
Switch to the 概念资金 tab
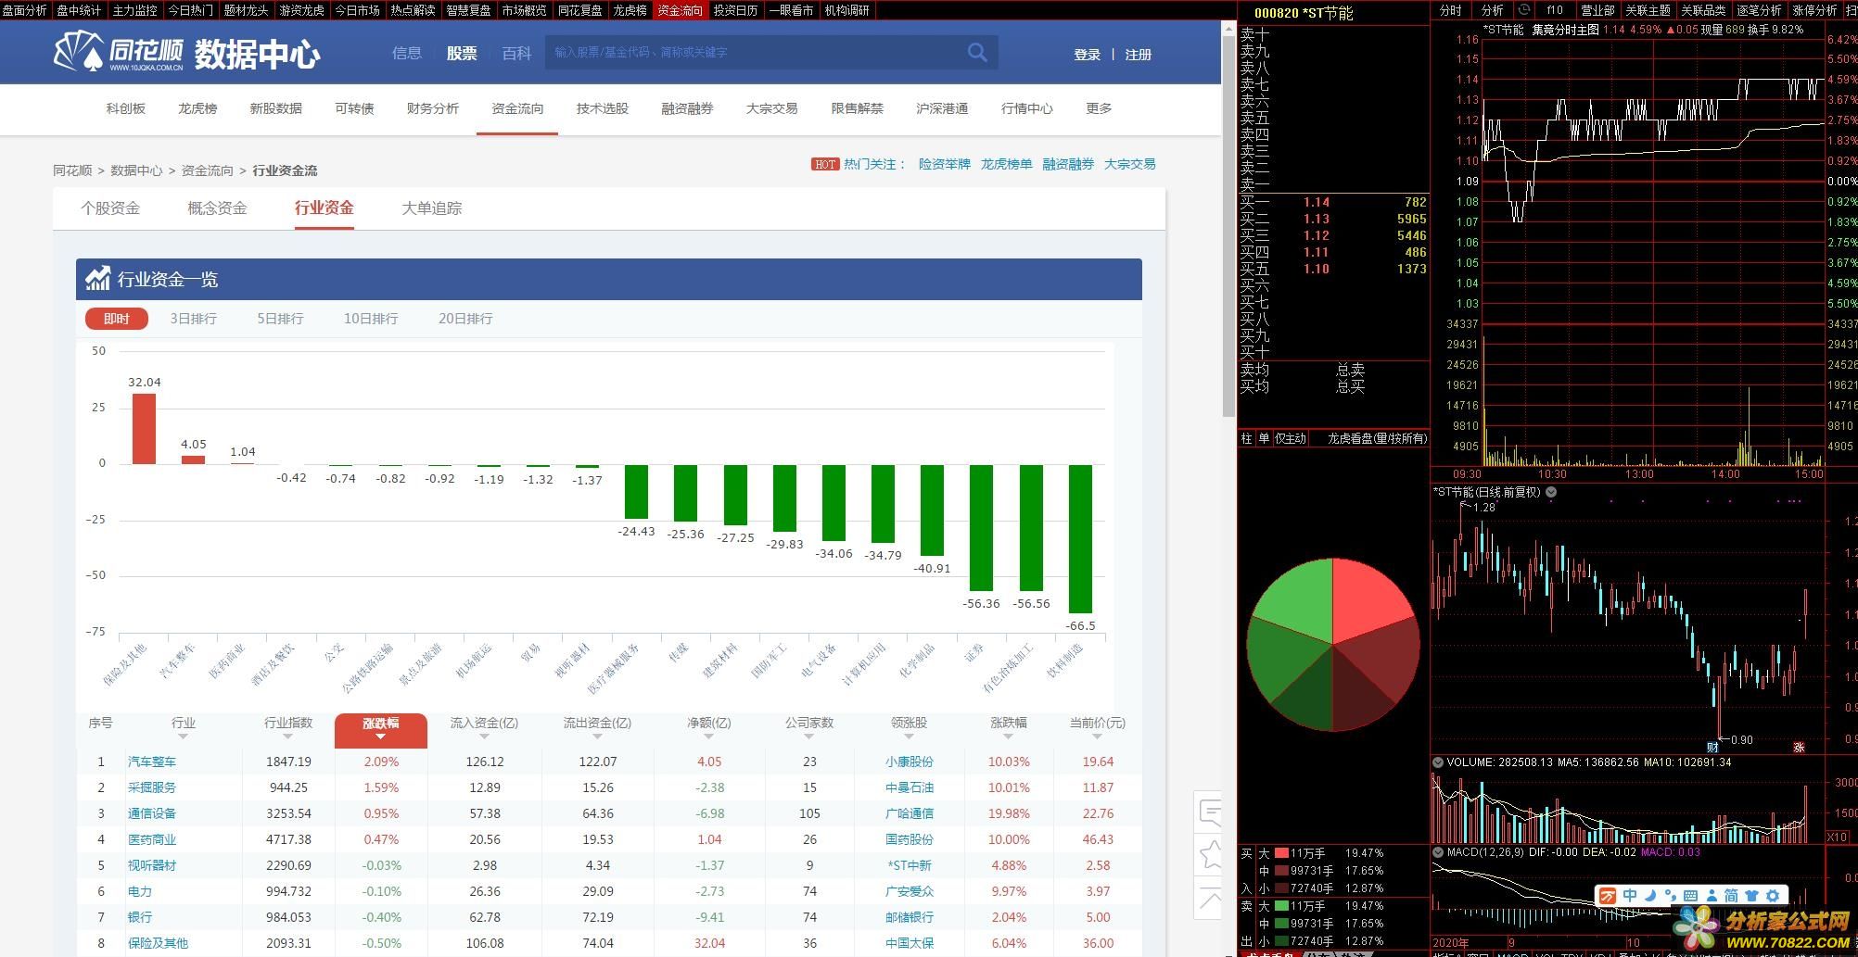click(217, 208)
